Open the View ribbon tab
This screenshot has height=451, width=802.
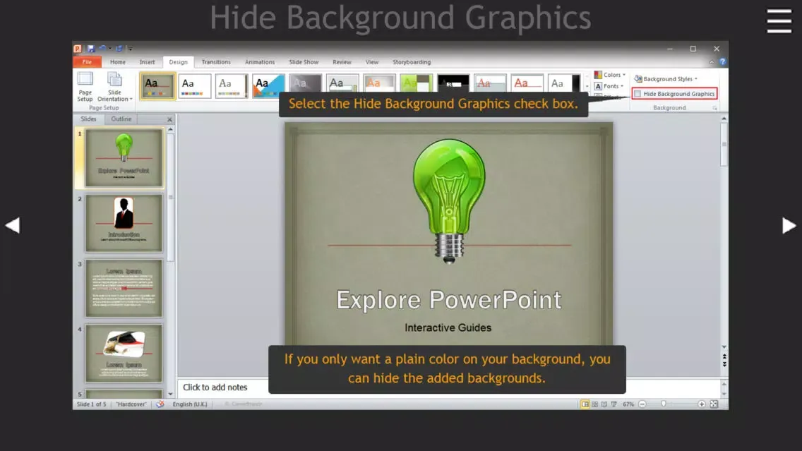(372, 62)
